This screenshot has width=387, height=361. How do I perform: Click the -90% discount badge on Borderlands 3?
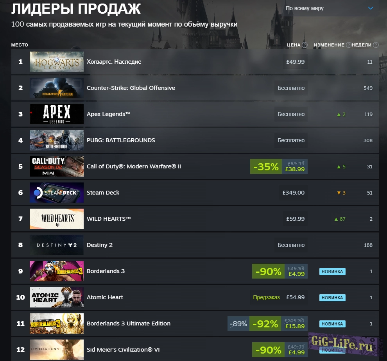pos(268,271)
